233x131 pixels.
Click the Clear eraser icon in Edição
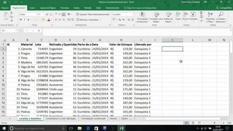click(x=201, y=21)
